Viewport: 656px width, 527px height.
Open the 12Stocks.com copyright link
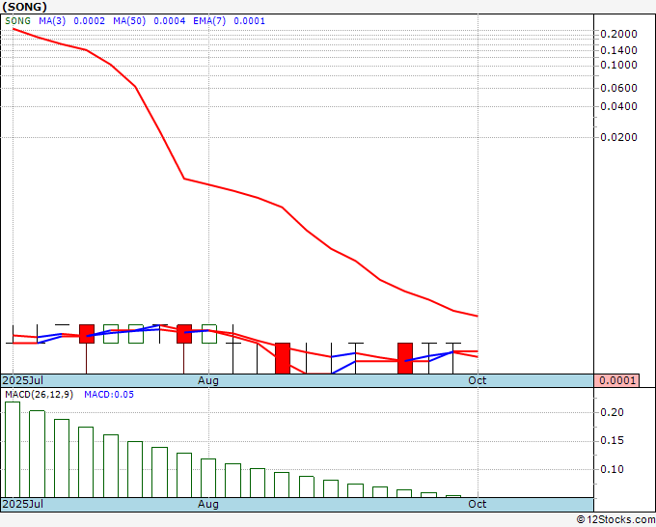tap(615, 520)
